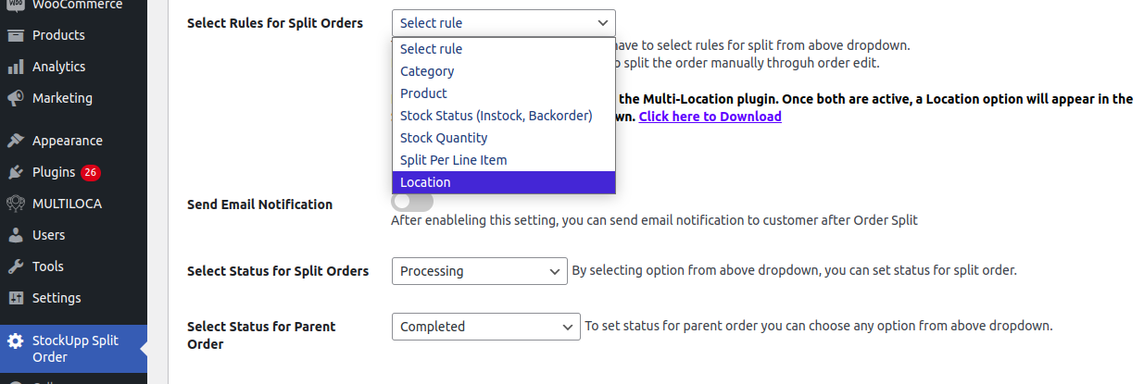Expand the Split Orders status dropdown showing Processing
The height and width of the screenshot is (384, 1144).
coord(479,271)
